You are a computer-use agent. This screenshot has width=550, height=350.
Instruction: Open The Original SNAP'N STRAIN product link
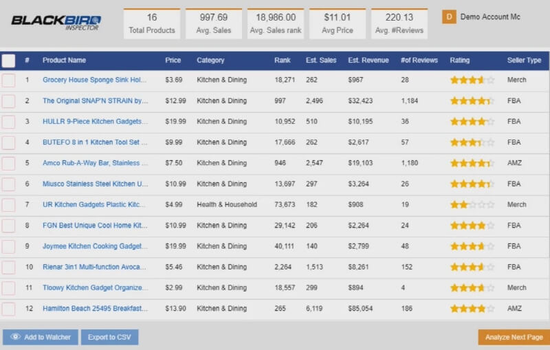point(95,100)
